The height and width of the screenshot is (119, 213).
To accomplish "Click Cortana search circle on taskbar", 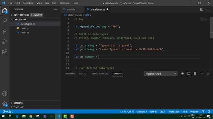I will 10,116.
